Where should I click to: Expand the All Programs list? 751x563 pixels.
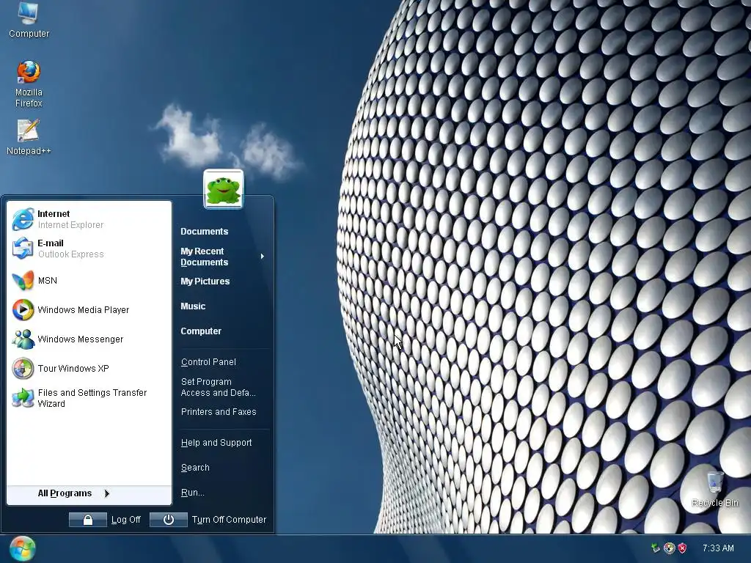coord(89,493)
